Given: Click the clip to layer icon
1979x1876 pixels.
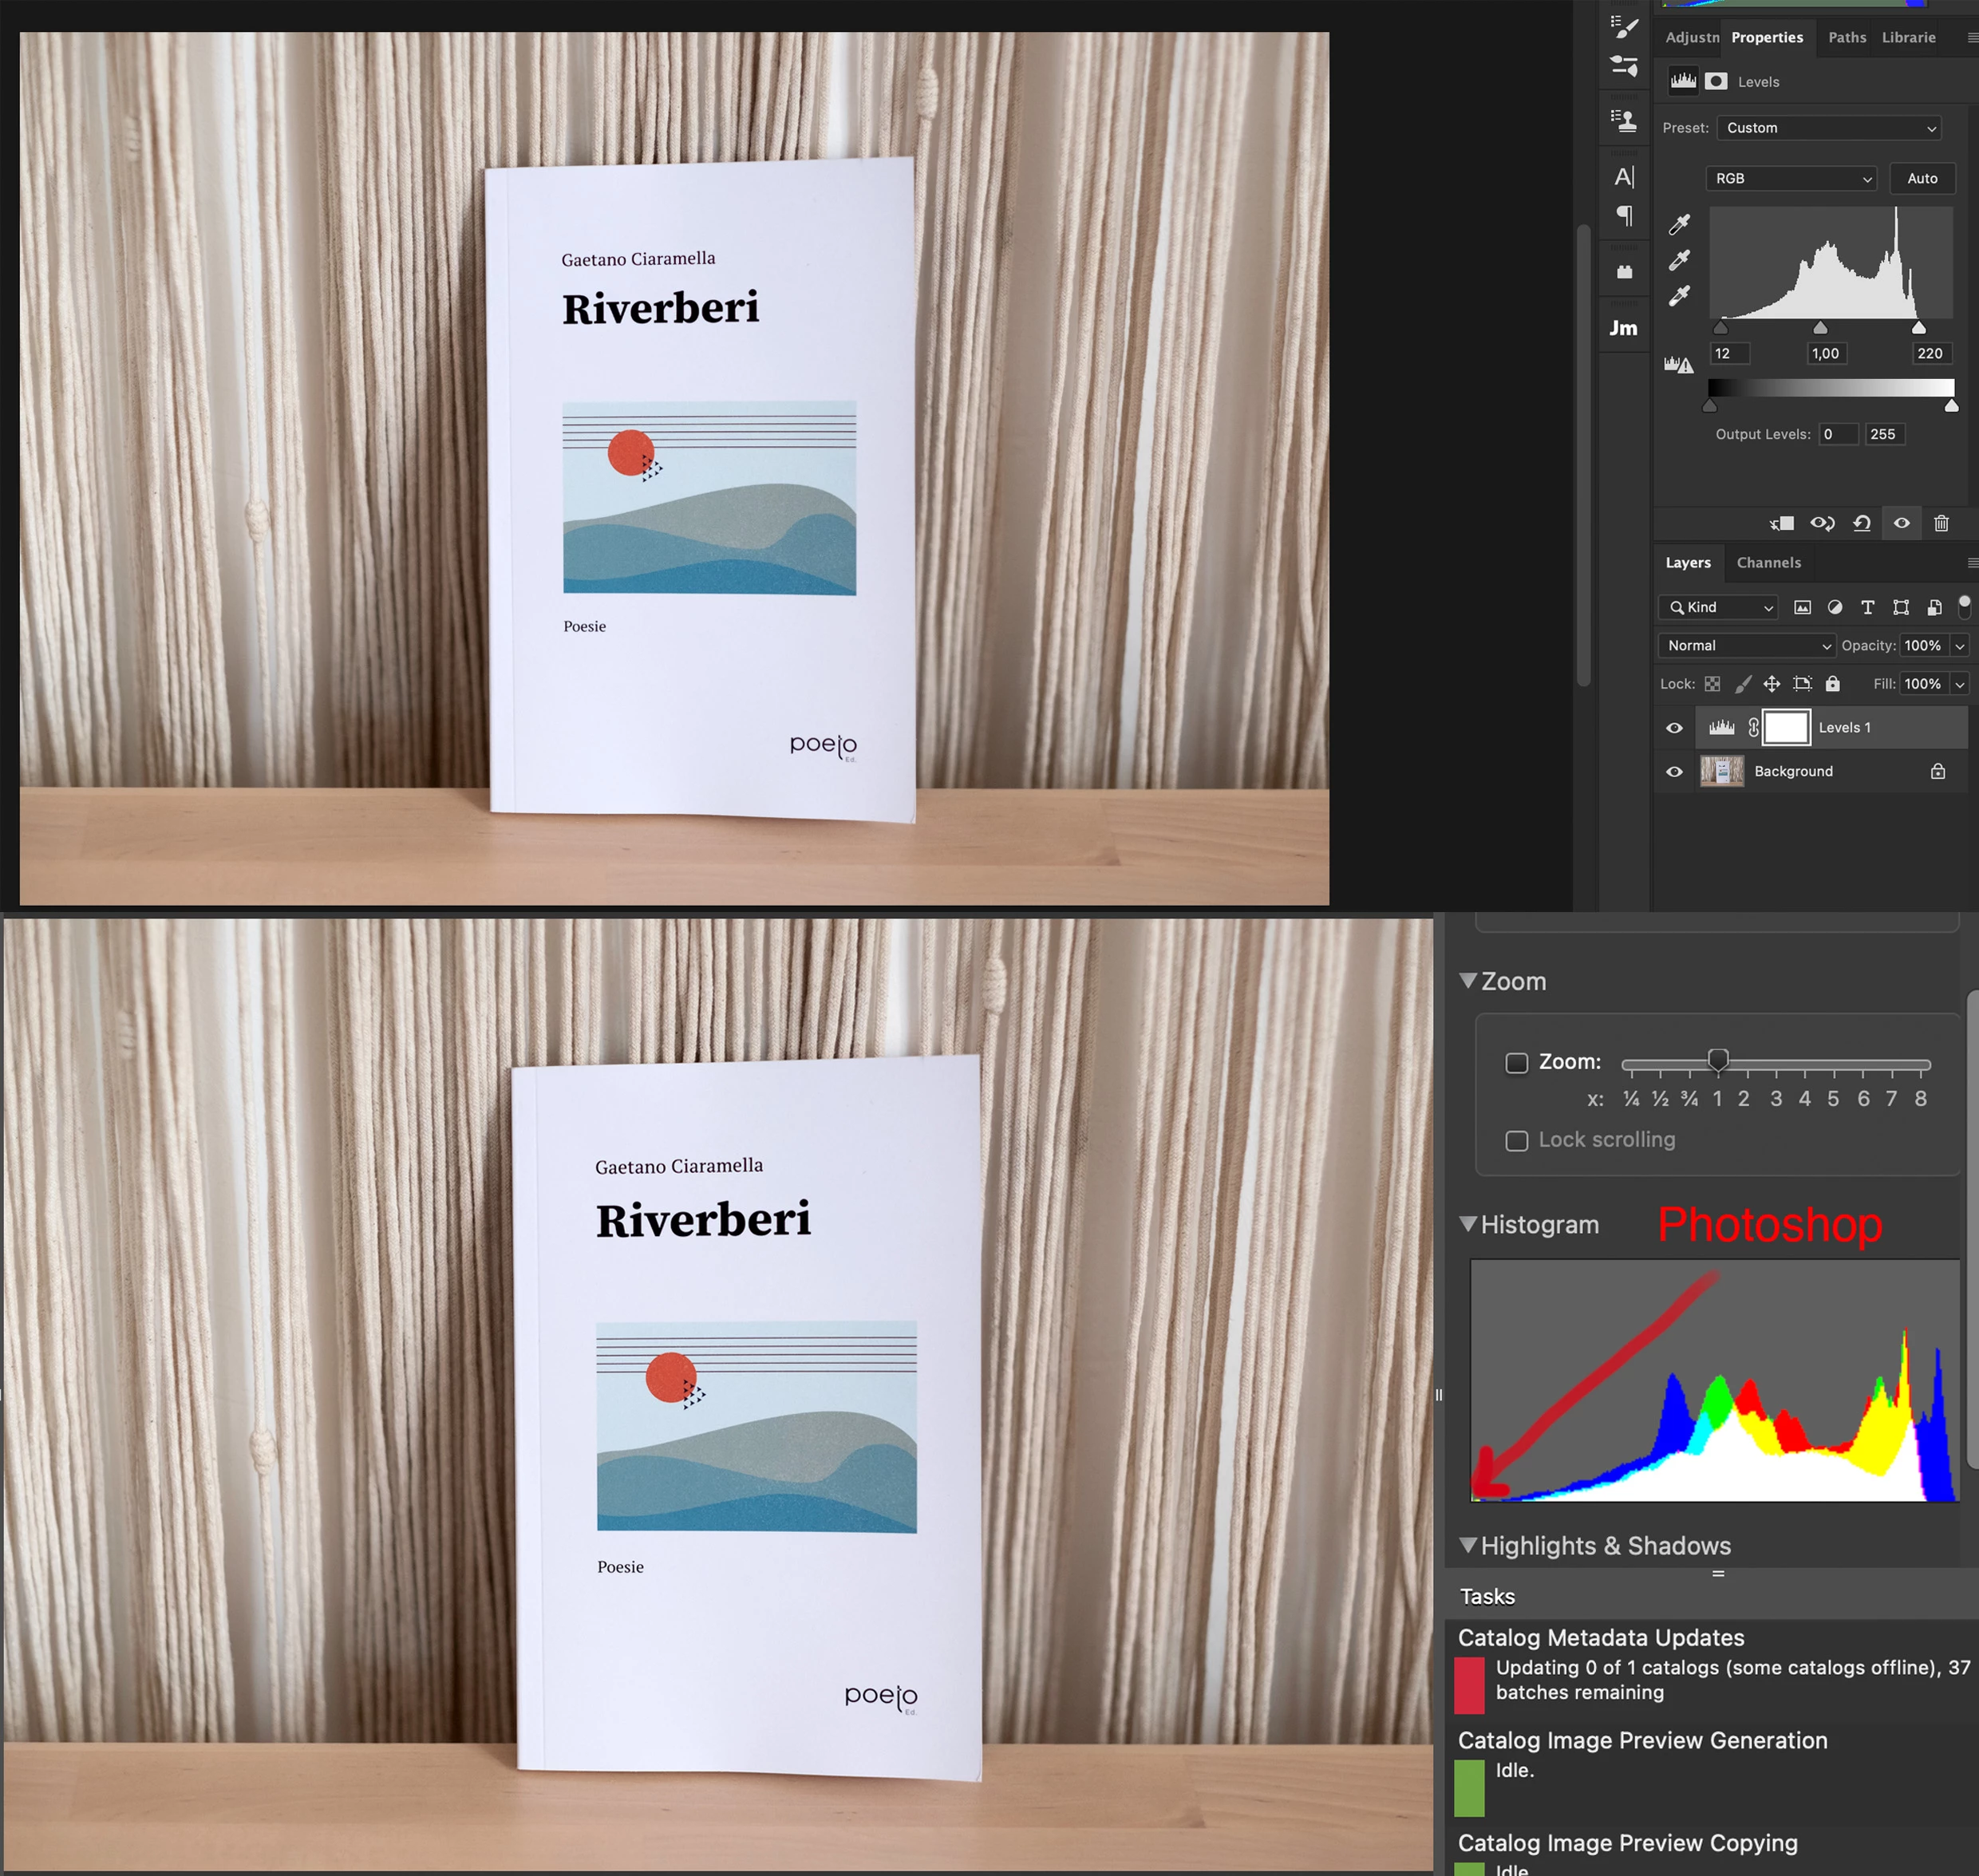Looking at the screenshot, I should tap(1782, 523).
